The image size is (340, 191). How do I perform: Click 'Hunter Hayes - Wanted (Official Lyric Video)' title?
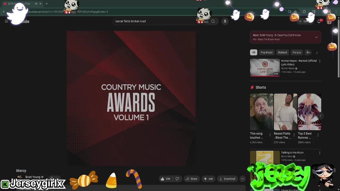coord(299,63)
